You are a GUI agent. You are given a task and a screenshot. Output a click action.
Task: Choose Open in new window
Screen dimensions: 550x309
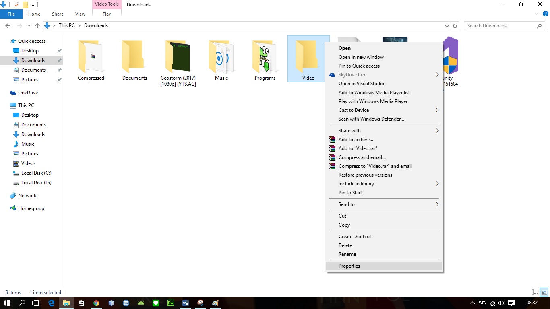tap(384, 57)
